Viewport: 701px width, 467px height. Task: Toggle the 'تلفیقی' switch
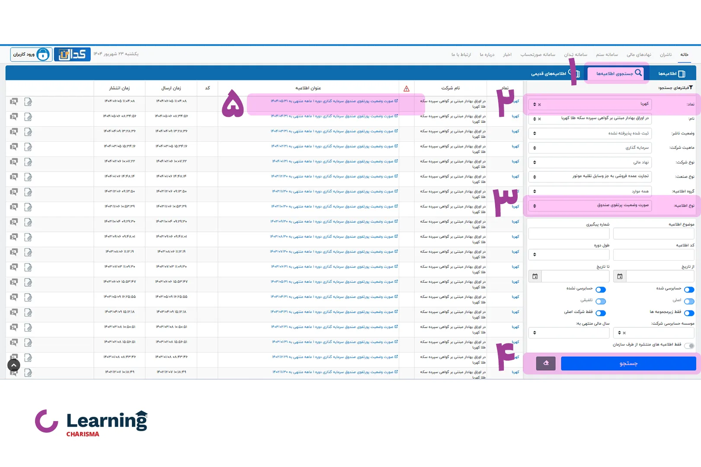click(601, 301)
